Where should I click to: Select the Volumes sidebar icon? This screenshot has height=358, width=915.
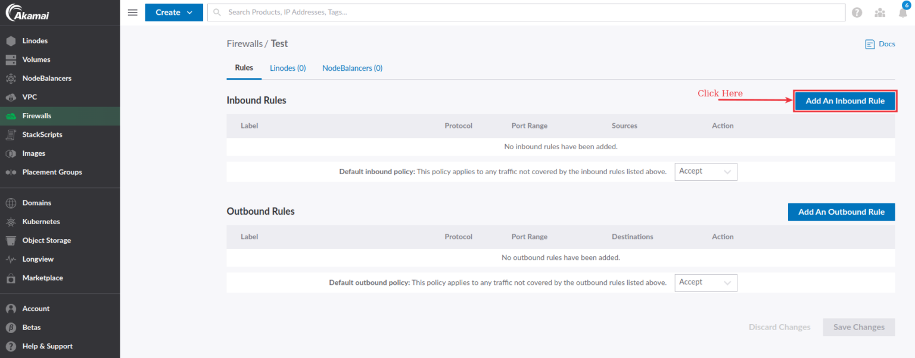[11, 59]
